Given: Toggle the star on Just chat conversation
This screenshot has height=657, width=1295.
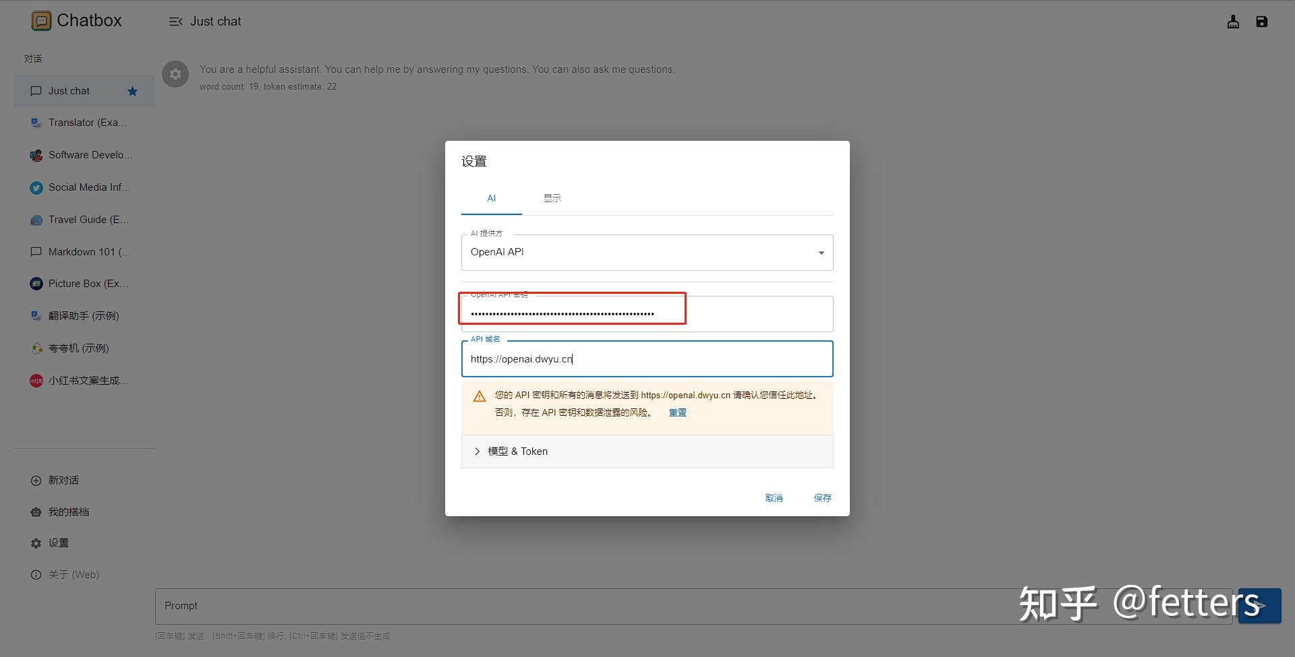Looking at the screenshot, I should [x=132, y=91].
